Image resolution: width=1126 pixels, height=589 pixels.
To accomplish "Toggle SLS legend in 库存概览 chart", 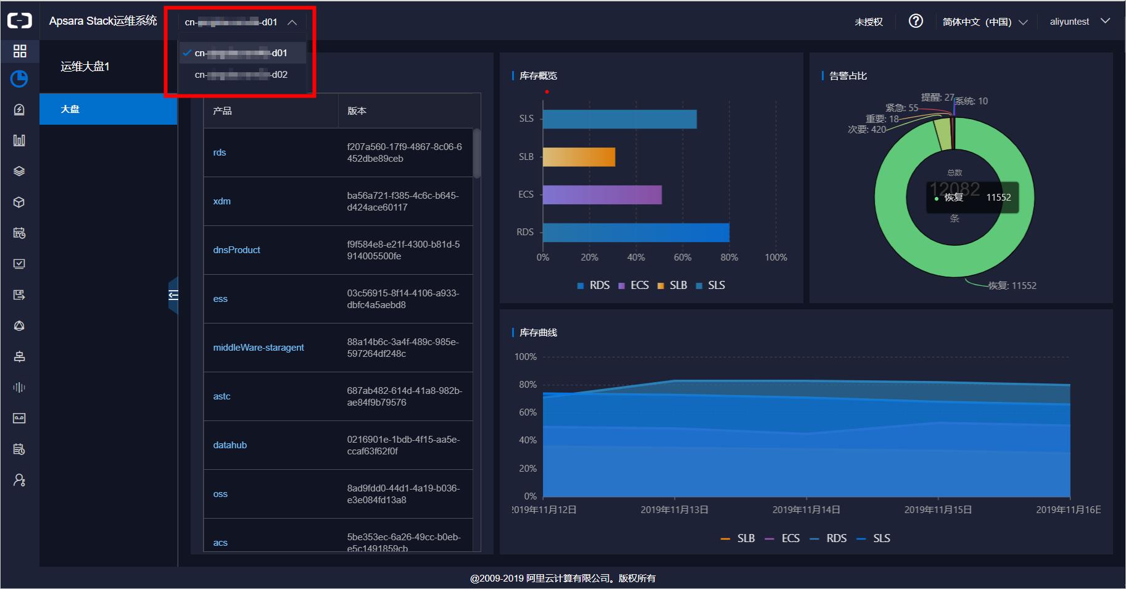I will tap(710, 285).
